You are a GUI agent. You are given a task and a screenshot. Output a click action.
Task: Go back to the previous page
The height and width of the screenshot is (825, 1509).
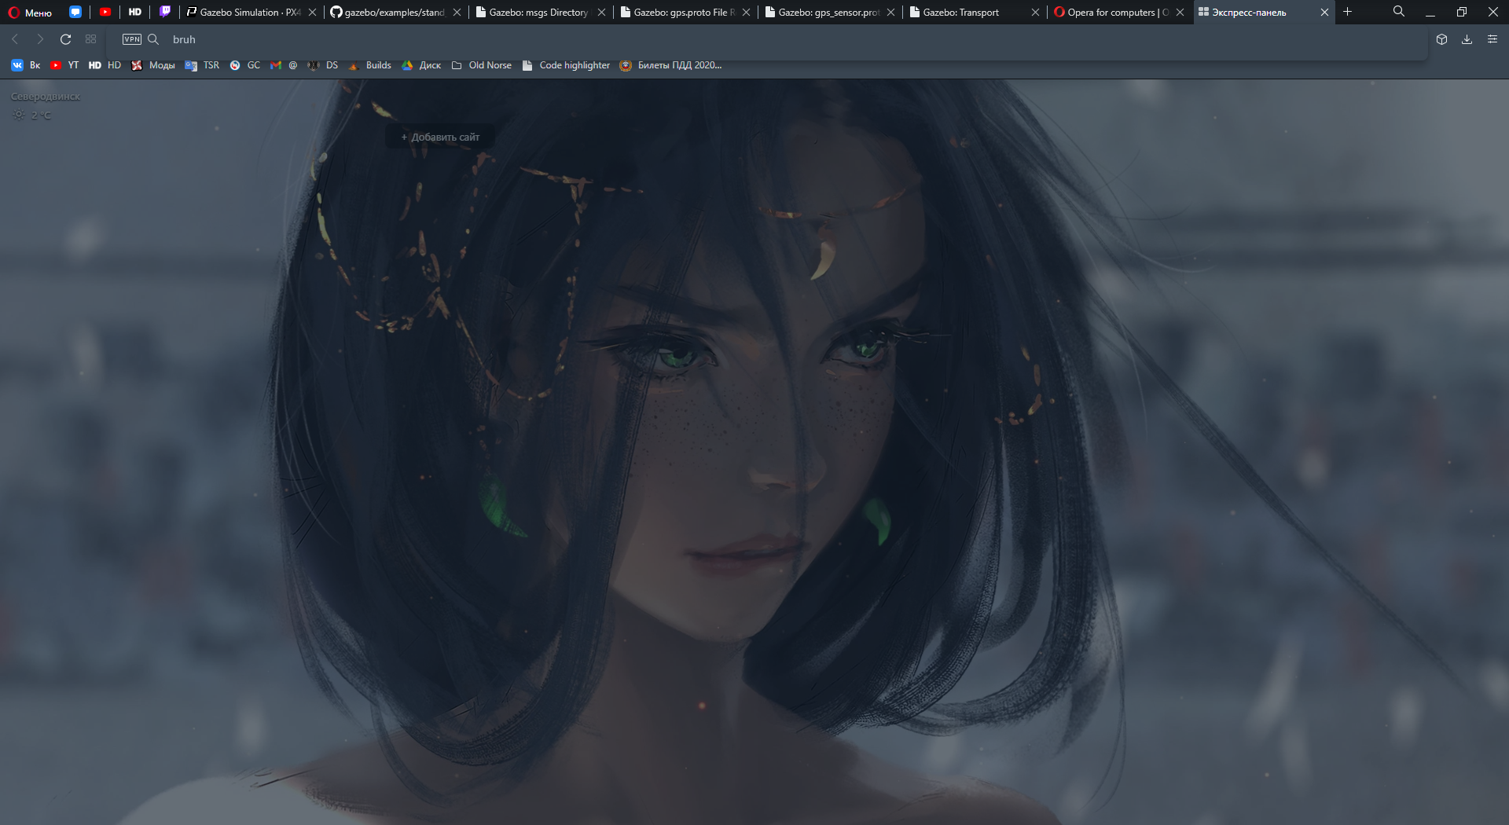pyautogui.click(x=15, y=39)
